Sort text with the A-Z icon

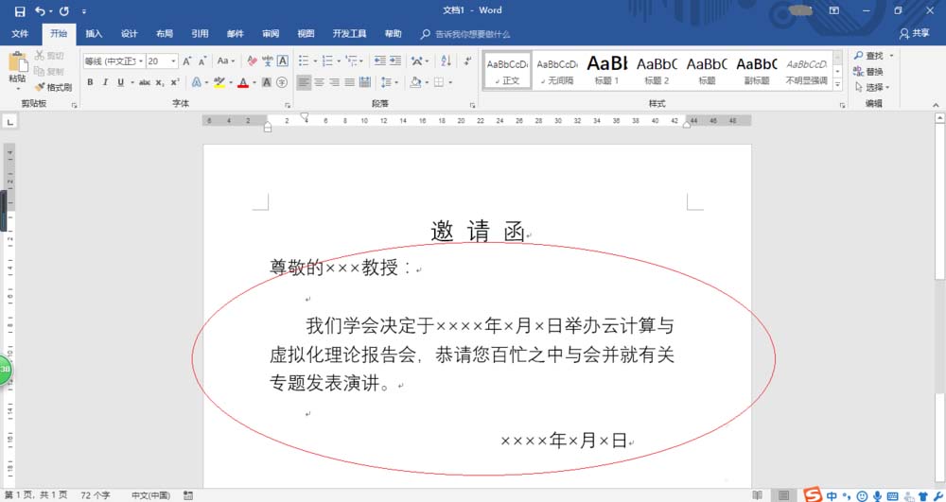click(x=446, y=61)
